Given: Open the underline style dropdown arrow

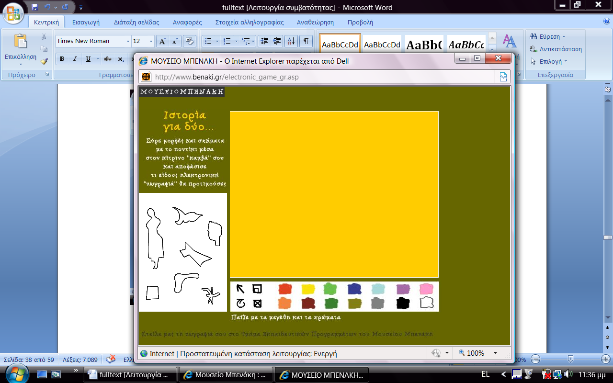Looking at the screenshot, I should click(x=97, y=59).
